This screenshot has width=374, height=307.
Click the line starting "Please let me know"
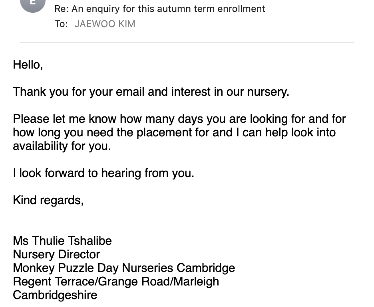[x=179, y=119]
